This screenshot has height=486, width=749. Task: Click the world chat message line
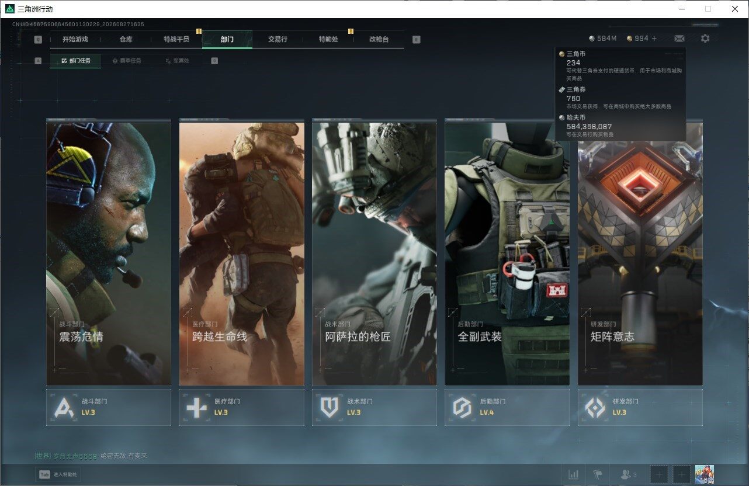pos(91,456)
